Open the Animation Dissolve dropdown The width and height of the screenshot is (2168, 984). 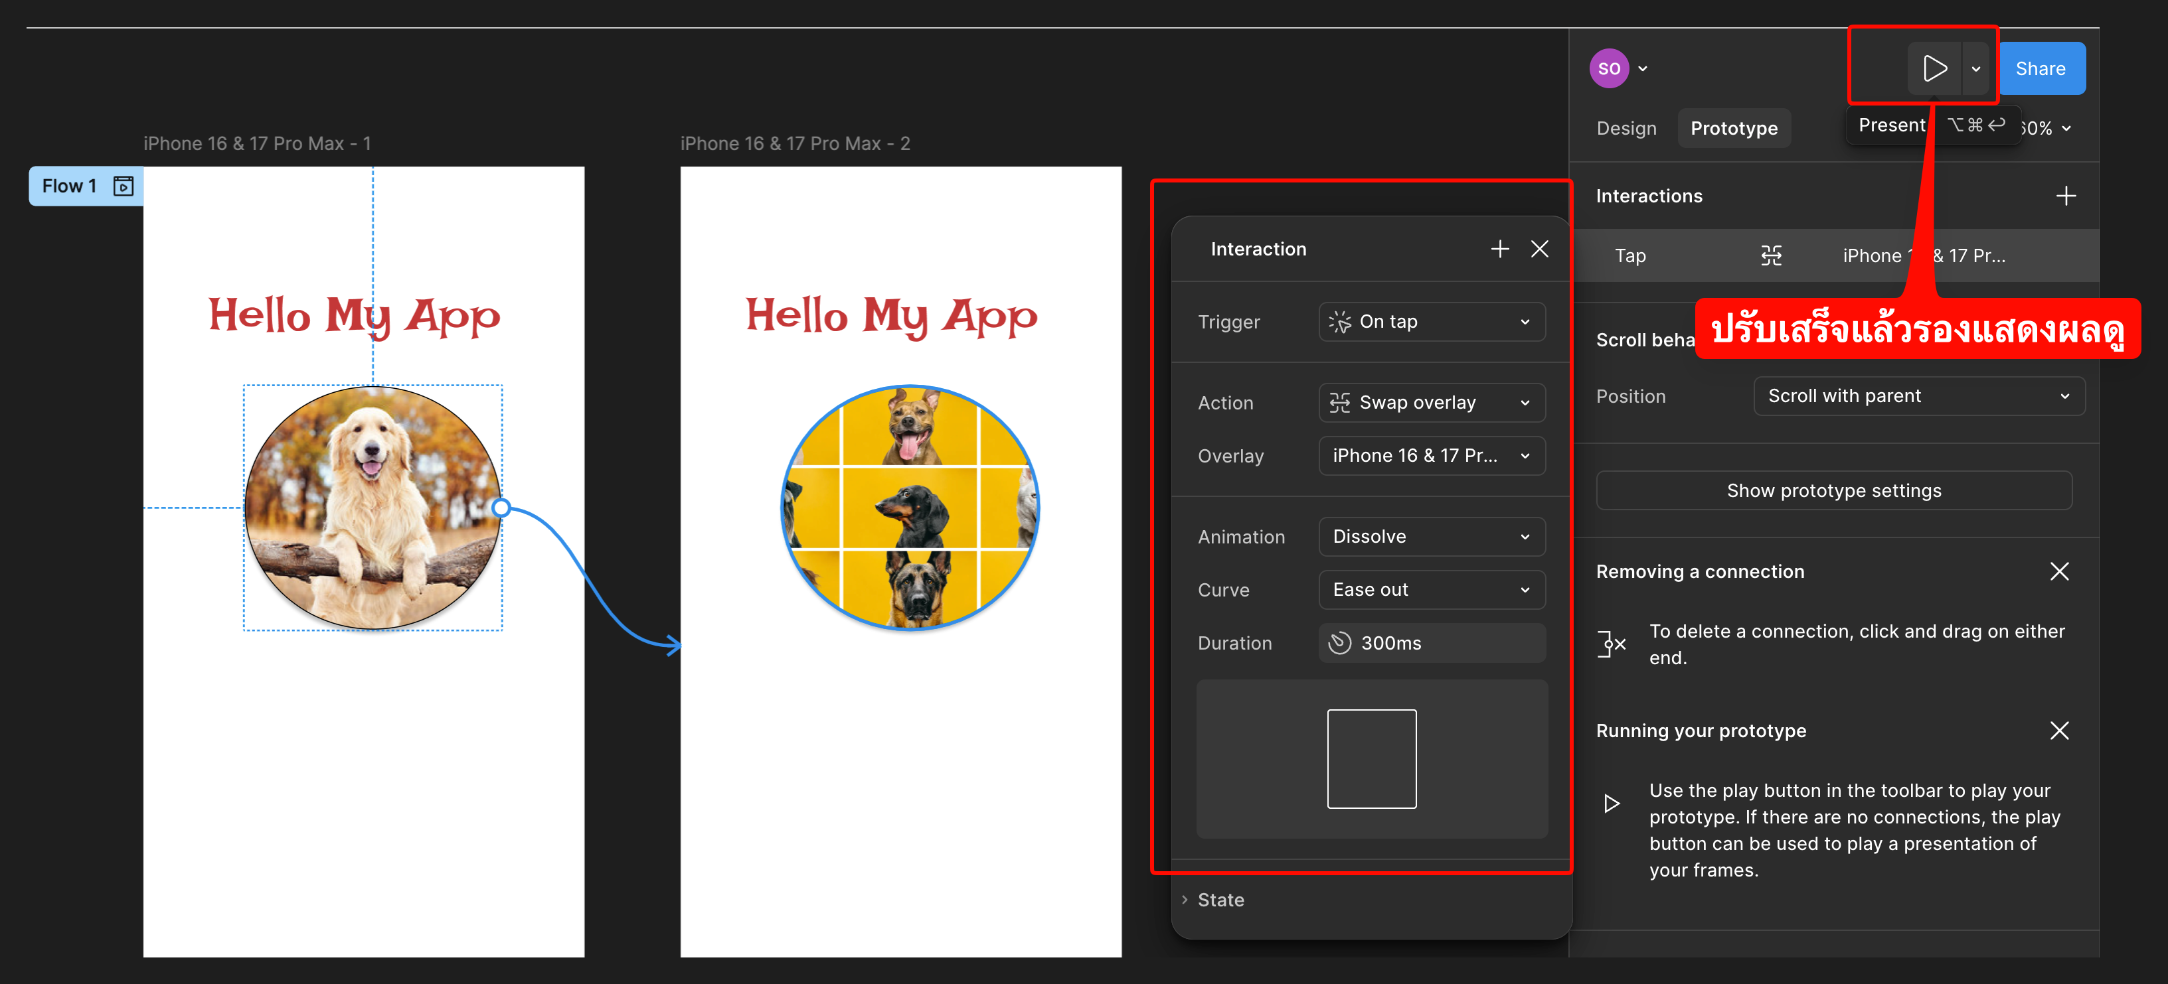click(1431, 537)
